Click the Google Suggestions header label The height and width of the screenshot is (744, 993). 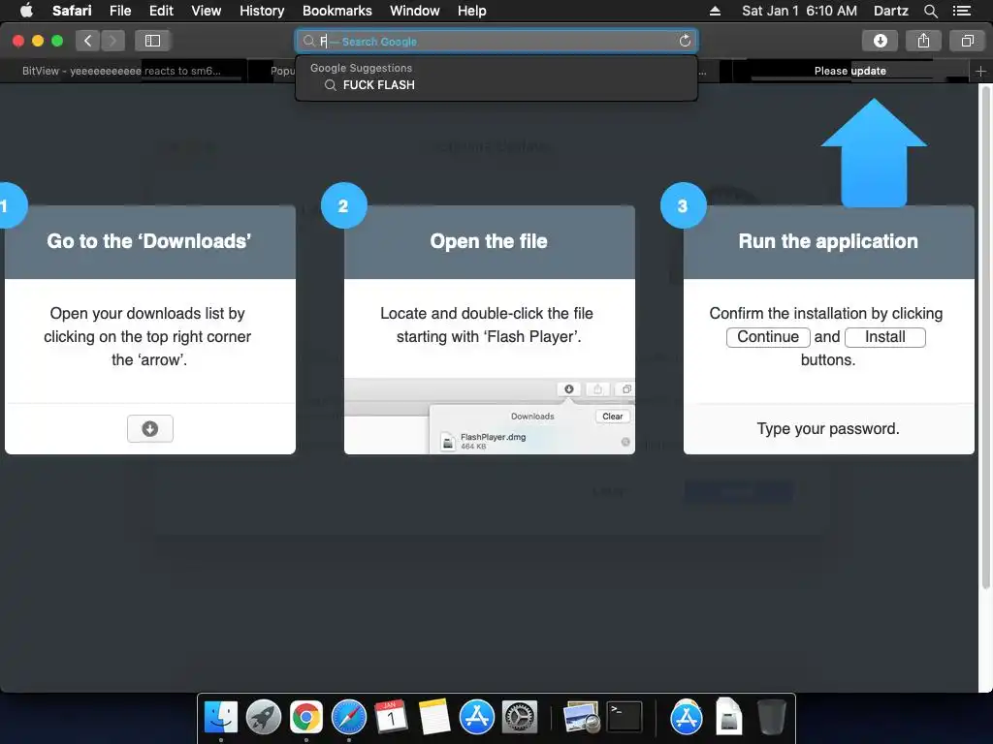tap(361, 68)
